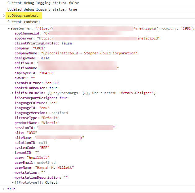Image resolution: width=195 pixels, height=193 pixels.
Task: Click the epDebug.context command chevron
Action: (x=4, y=16)
